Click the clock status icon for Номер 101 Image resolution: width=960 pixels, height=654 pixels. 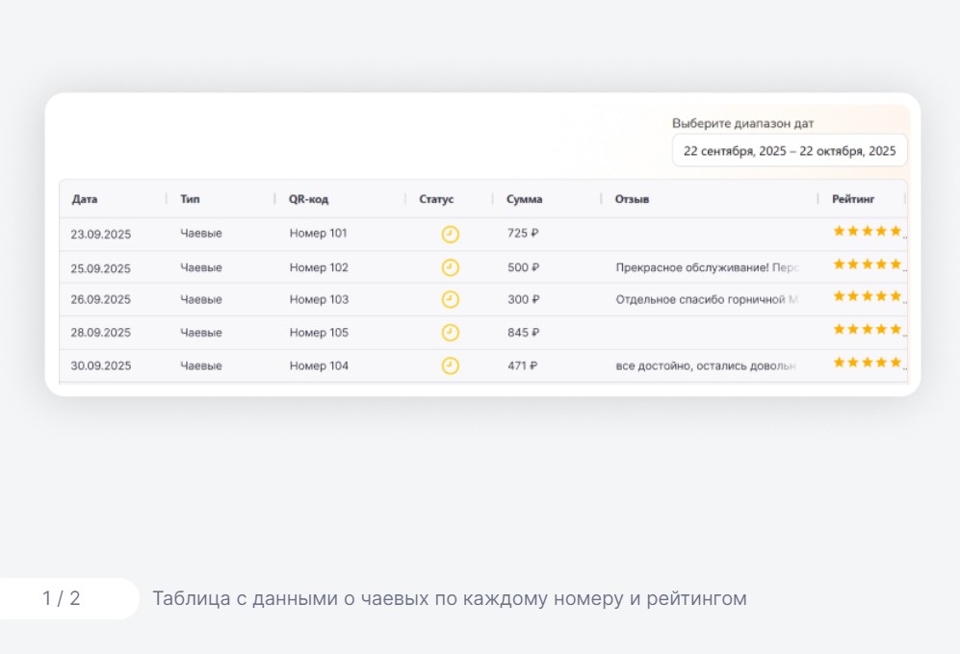pos(450,234)
